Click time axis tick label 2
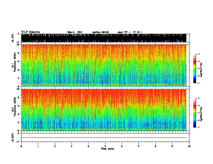Viewport: 213px width, 164px height. pyautogui.click(x=55, y=146)
